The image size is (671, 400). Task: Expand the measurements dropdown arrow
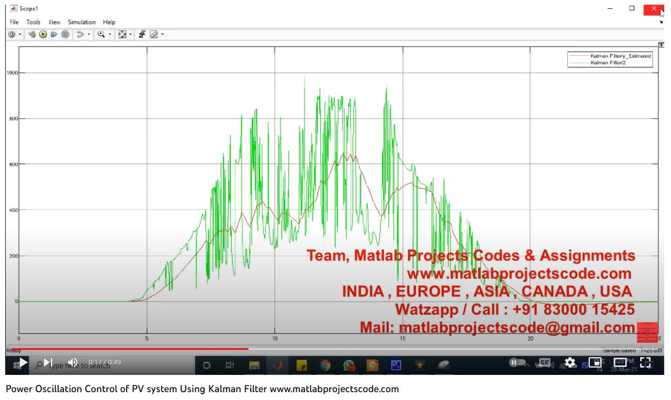point(162,35)
